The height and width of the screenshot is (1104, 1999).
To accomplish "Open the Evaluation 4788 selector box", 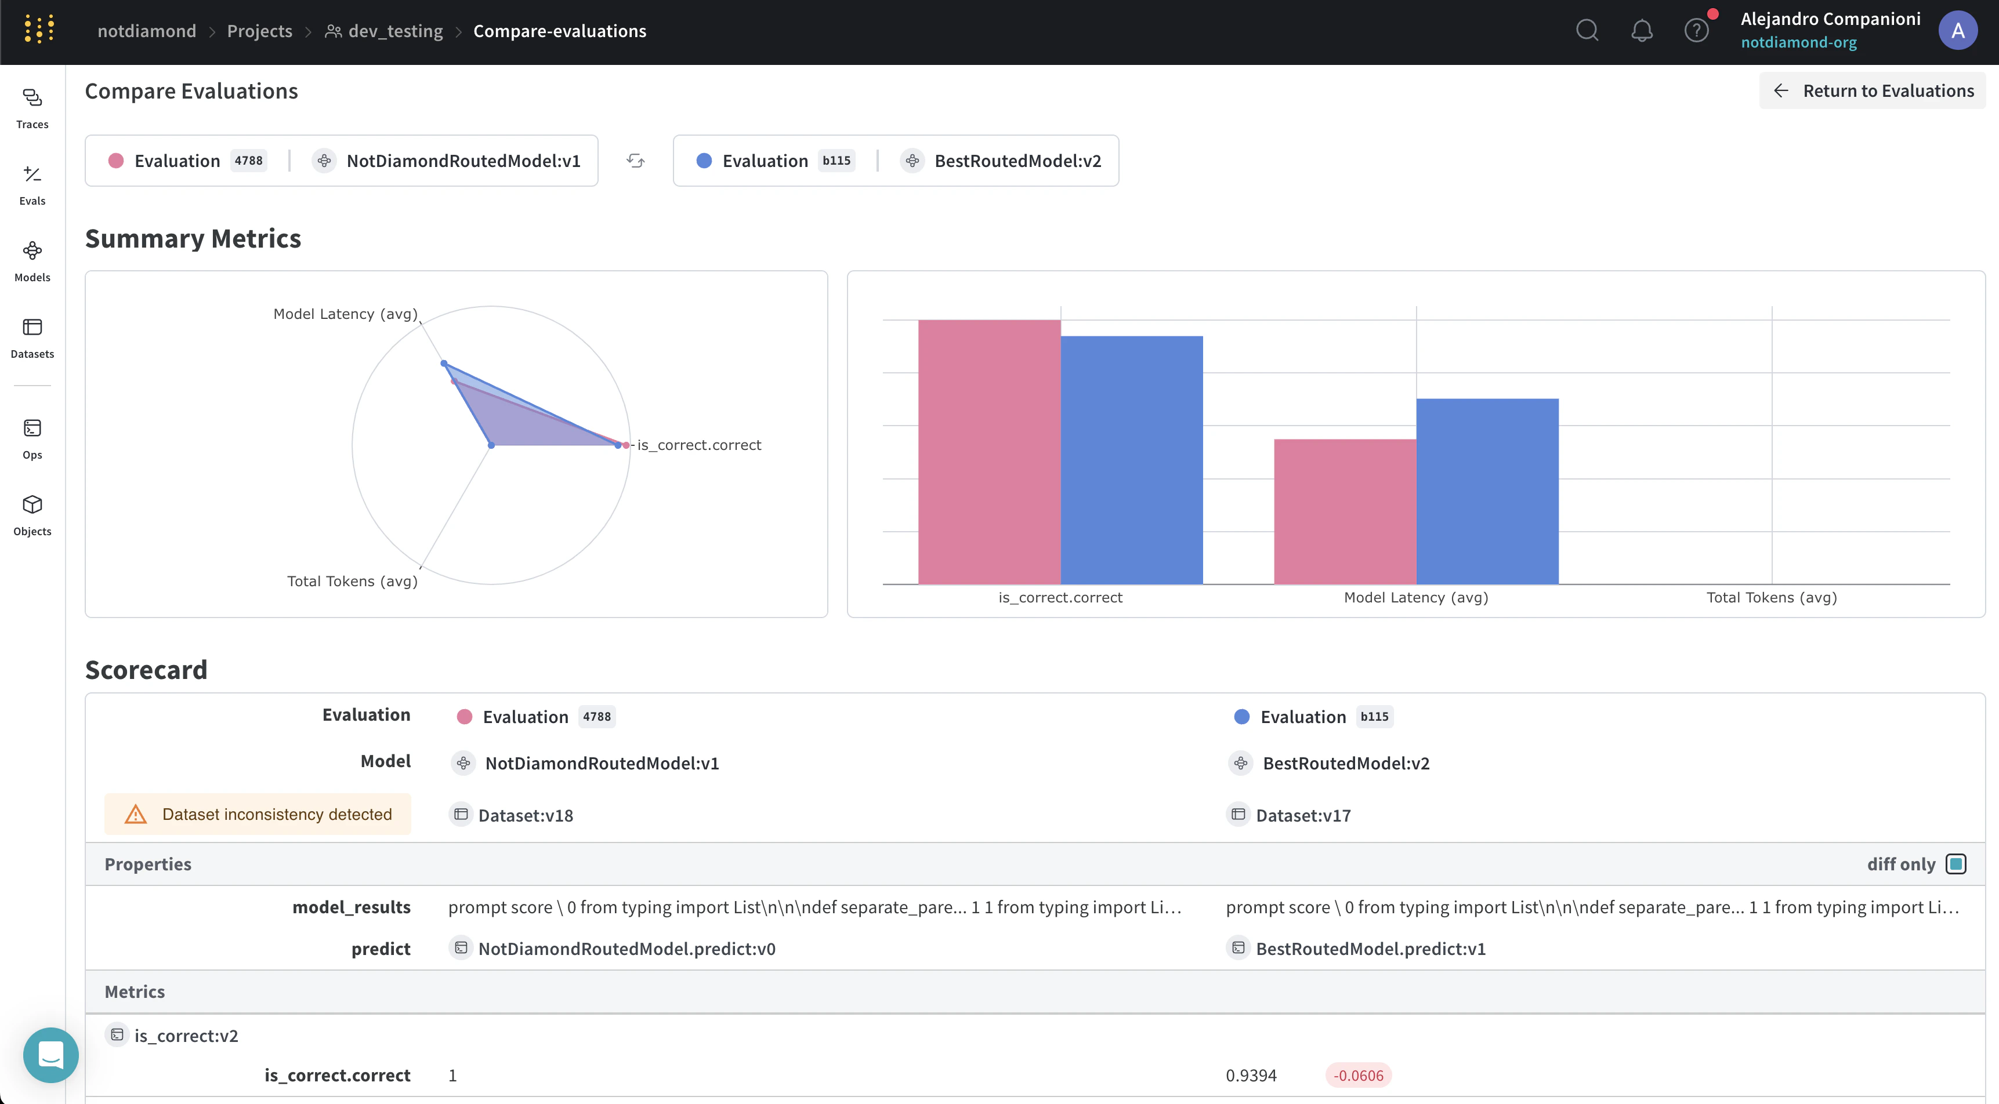I will 187,161.
